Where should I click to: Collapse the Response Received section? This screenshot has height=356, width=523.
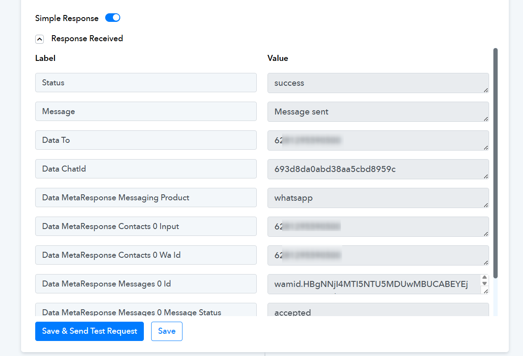40,39
